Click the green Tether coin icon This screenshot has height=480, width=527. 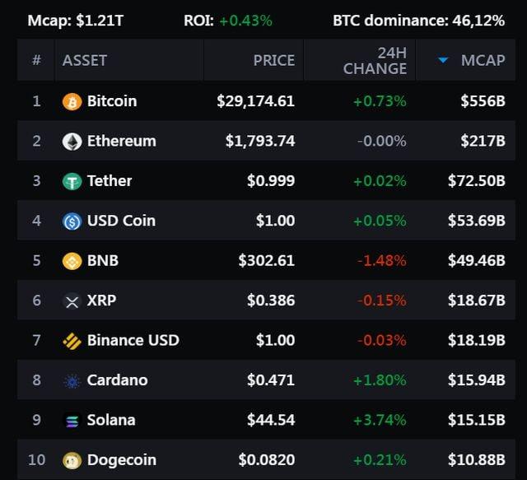(x=72, y=181)
